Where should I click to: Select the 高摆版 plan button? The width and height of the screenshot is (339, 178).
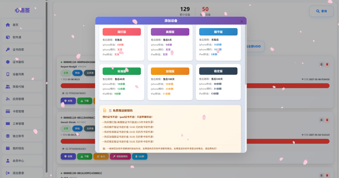point(170,32)
